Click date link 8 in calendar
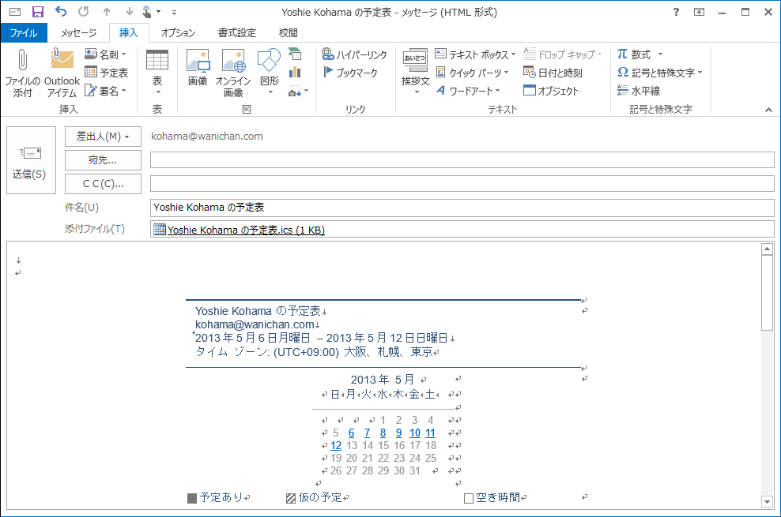This screenshot has width=781, height=517. coord(383,433)
